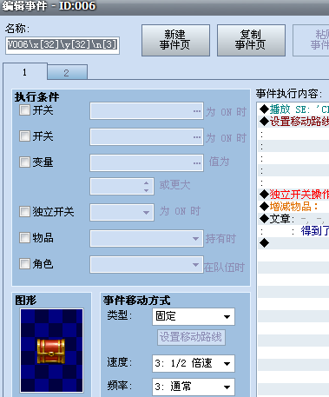Click the 设置移动路线 button

(x=191, y=337)
